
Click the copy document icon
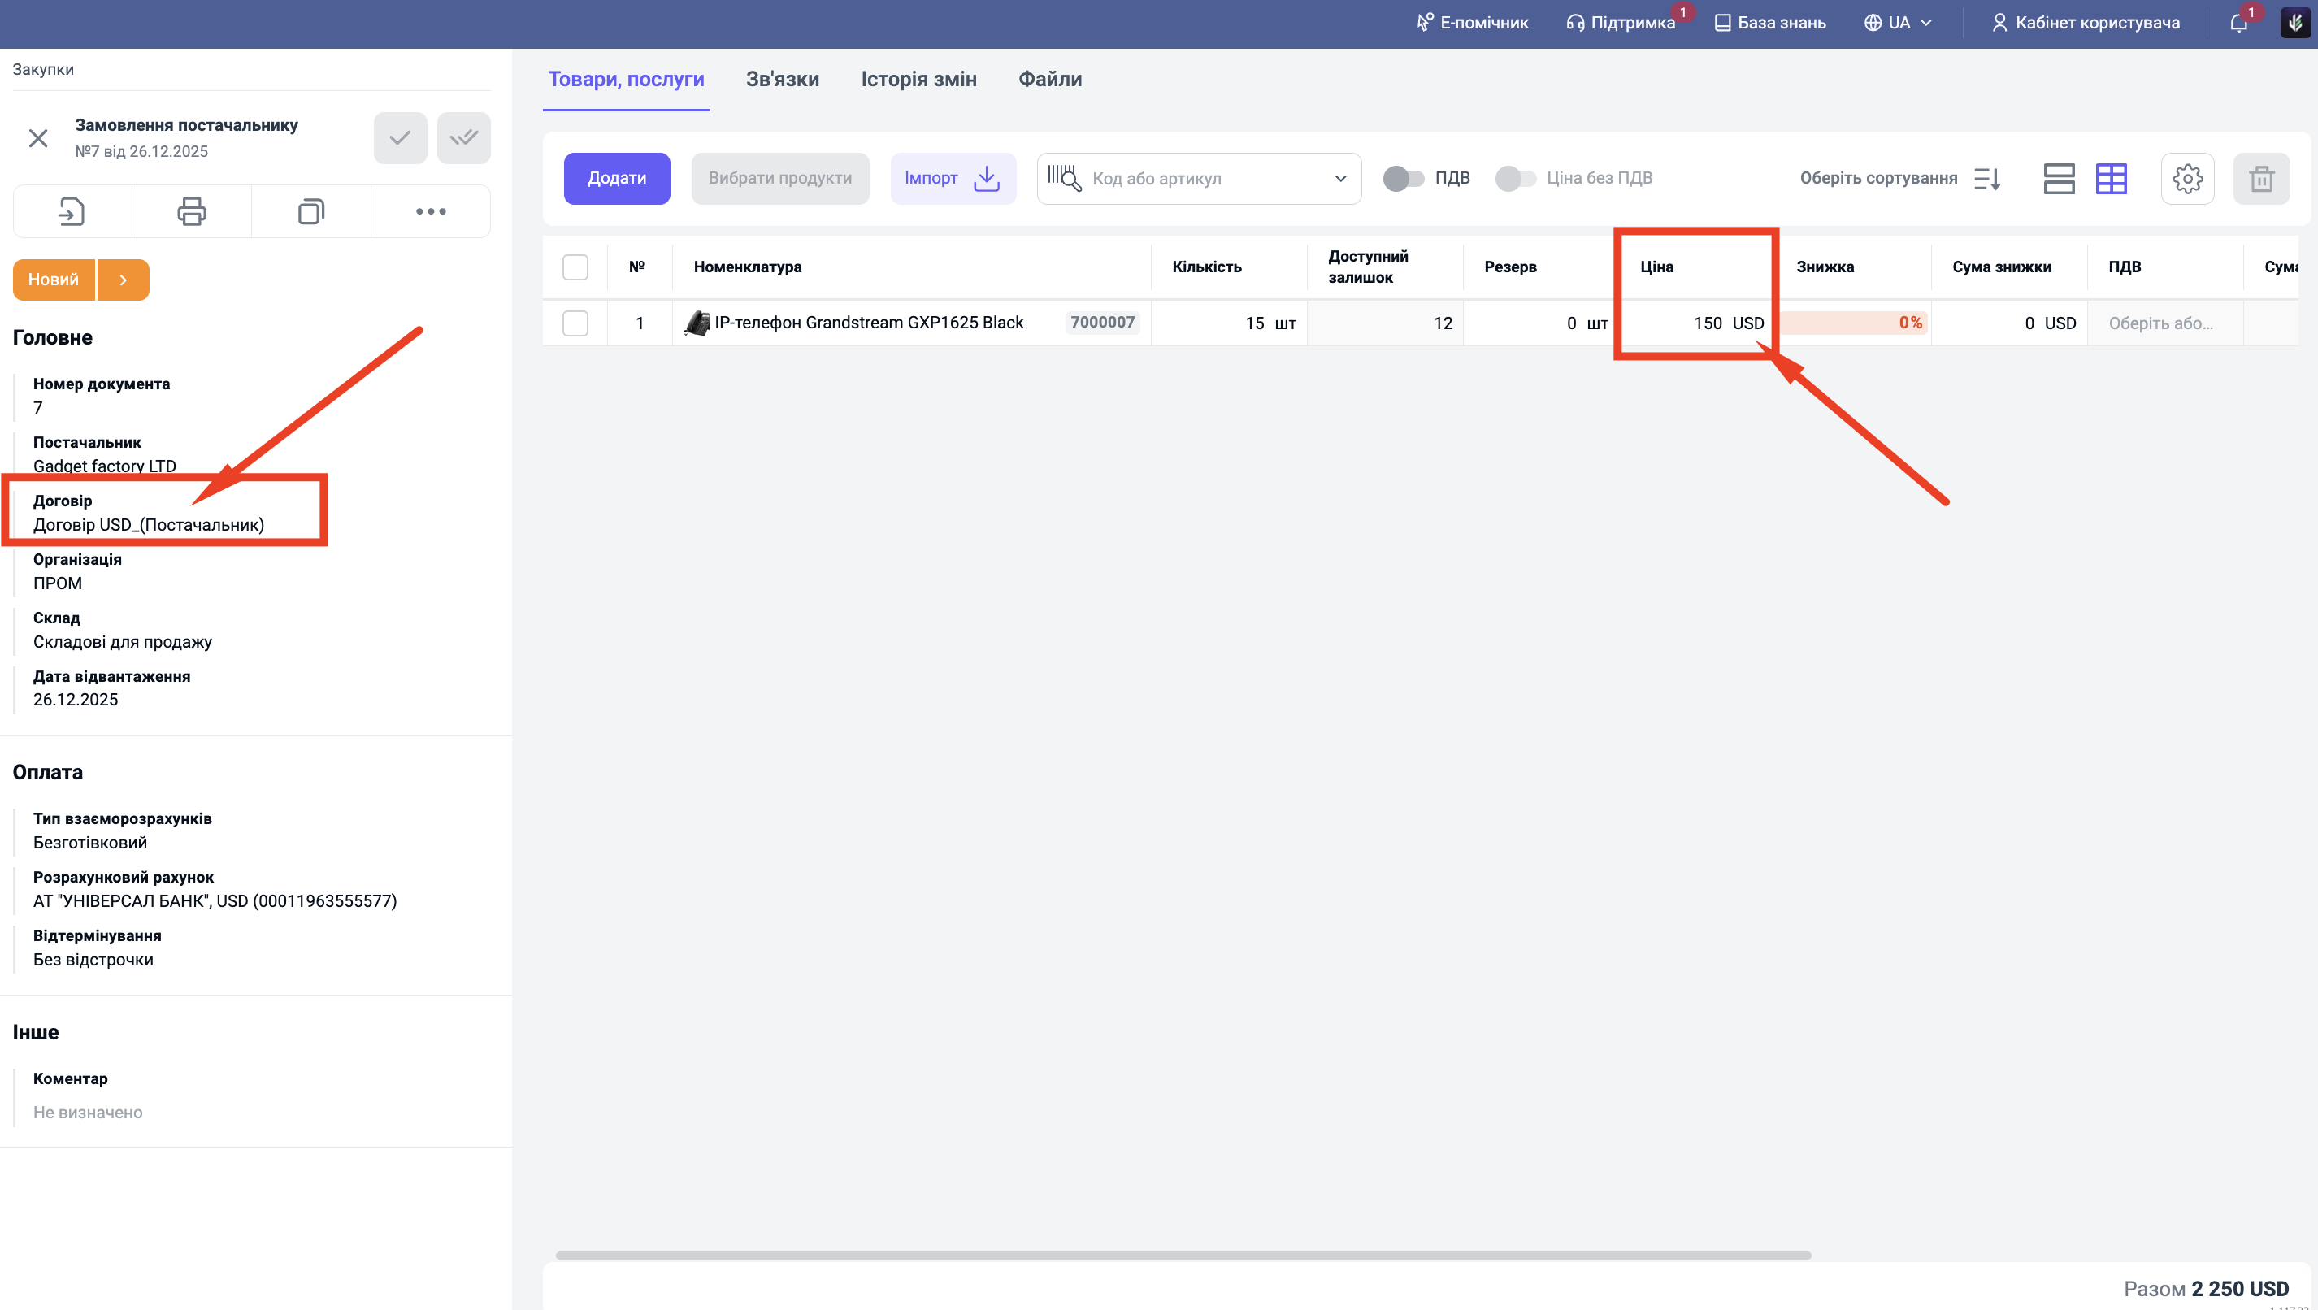tap(310, 211)
